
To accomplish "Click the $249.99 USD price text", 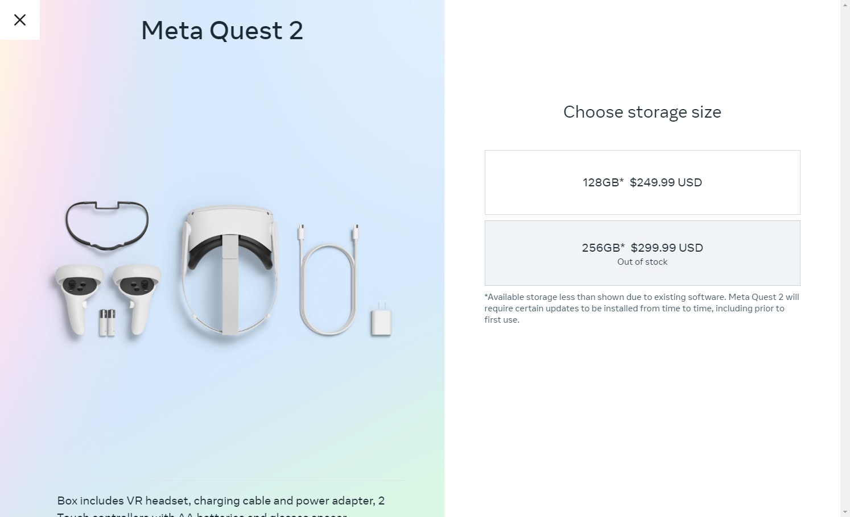I will tap(666, 182).
